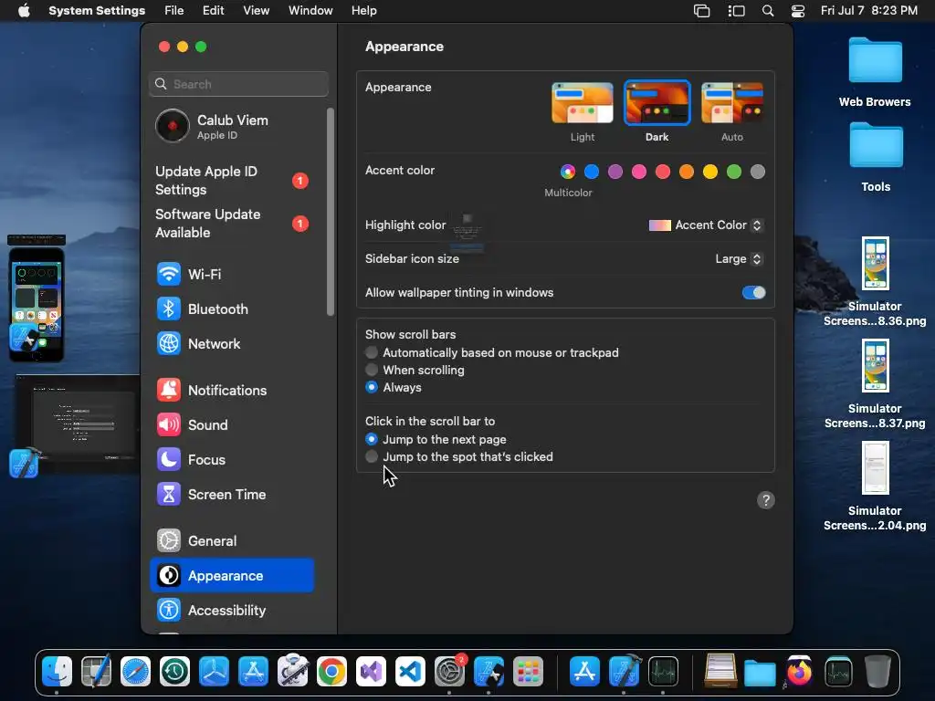
Task: Open the Apple menu
Action: 24,11
